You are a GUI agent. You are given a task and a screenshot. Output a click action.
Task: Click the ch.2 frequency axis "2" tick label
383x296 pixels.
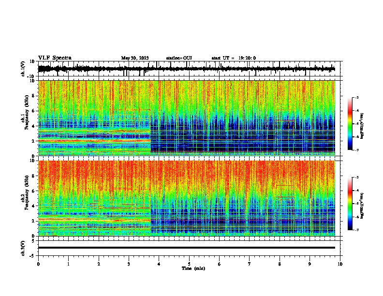tap(33, 221)
